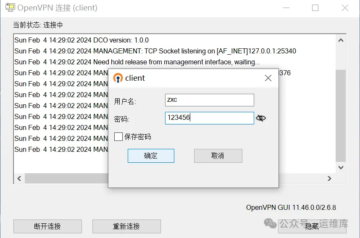
Task: Minimize the OpenVPN connection window
Action: [286, 8]
